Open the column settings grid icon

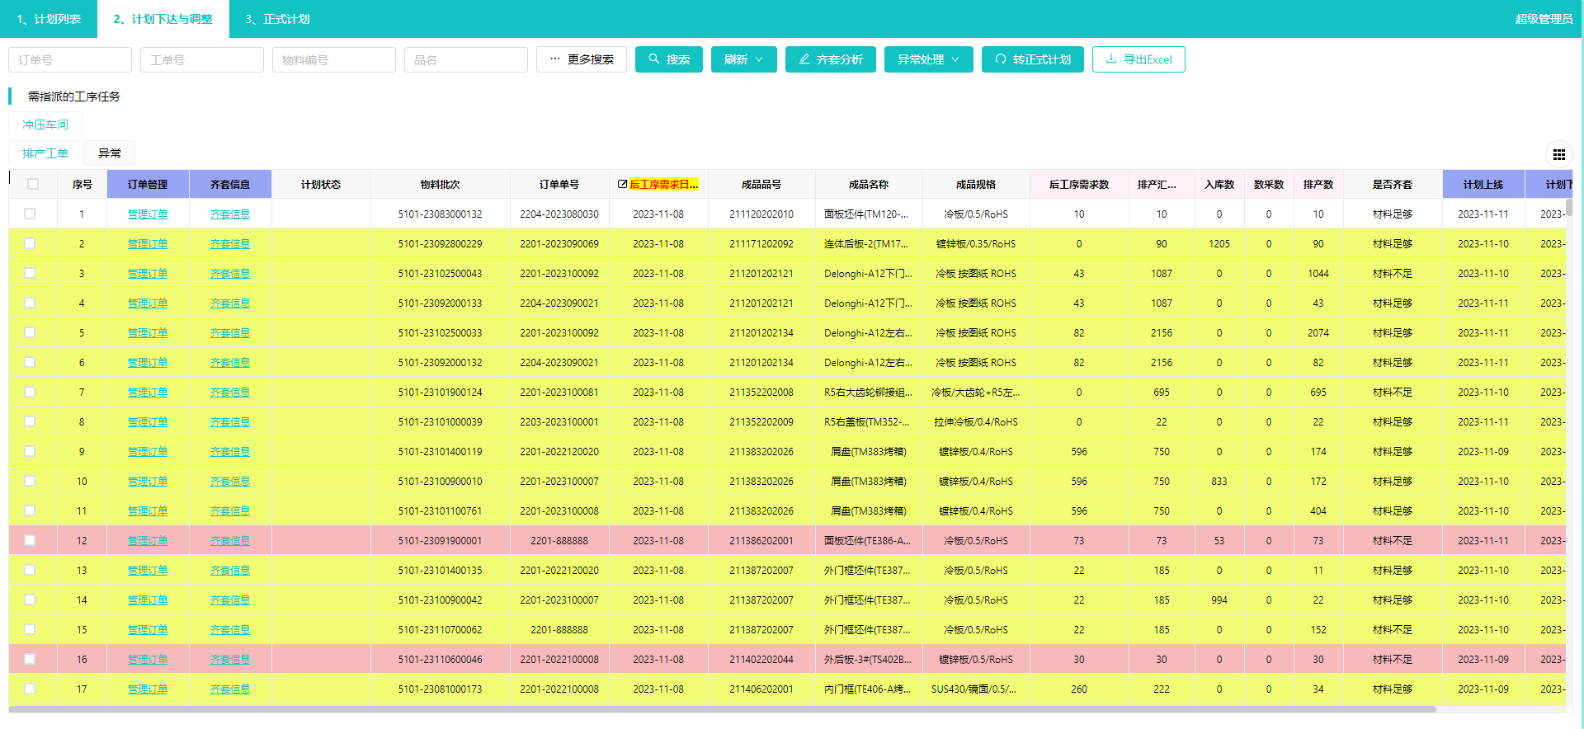click(x=1559, y=154)
